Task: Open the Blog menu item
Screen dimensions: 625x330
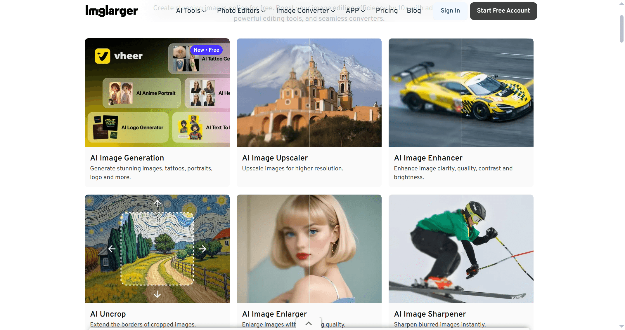Action: [x=414, y=11]
